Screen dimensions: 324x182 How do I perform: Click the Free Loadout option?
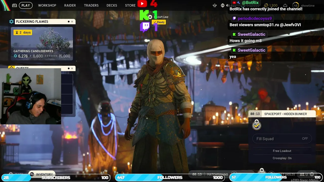(282, 151)
